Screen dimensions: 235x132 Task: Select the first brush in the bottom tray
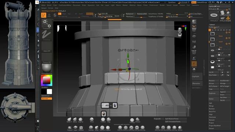69,120
